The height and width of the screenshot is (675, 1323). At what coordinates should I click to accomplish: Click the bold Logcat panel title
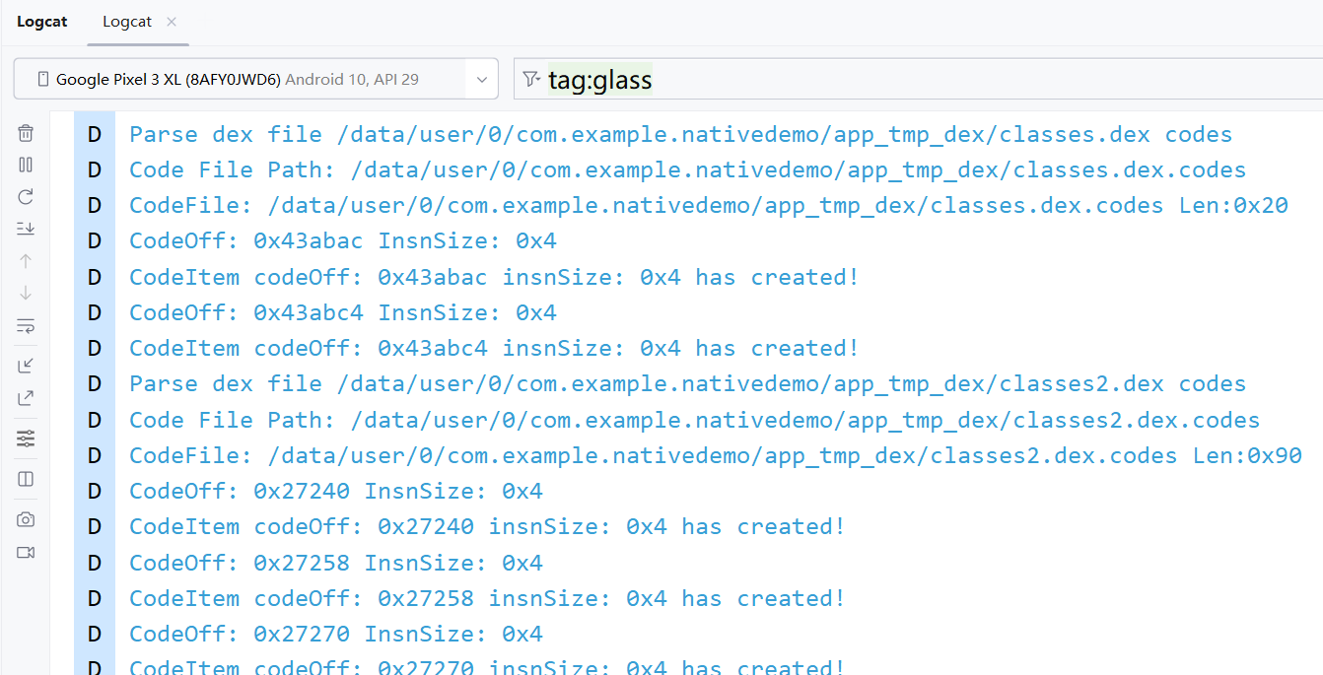(x=42, y=22)
